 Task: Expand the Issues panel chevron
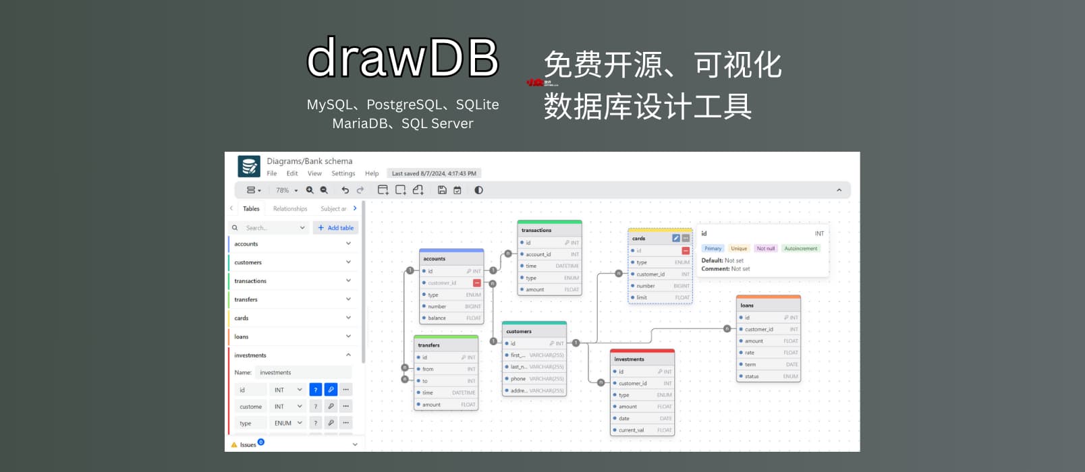(x=355, y=445)
